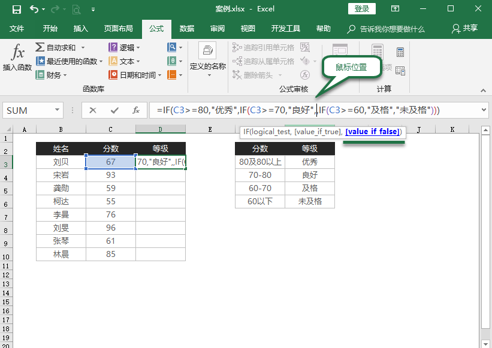The image size is (492, 348).
Task: Click the 自动求和 sigma icon
Action: (40, 47)
